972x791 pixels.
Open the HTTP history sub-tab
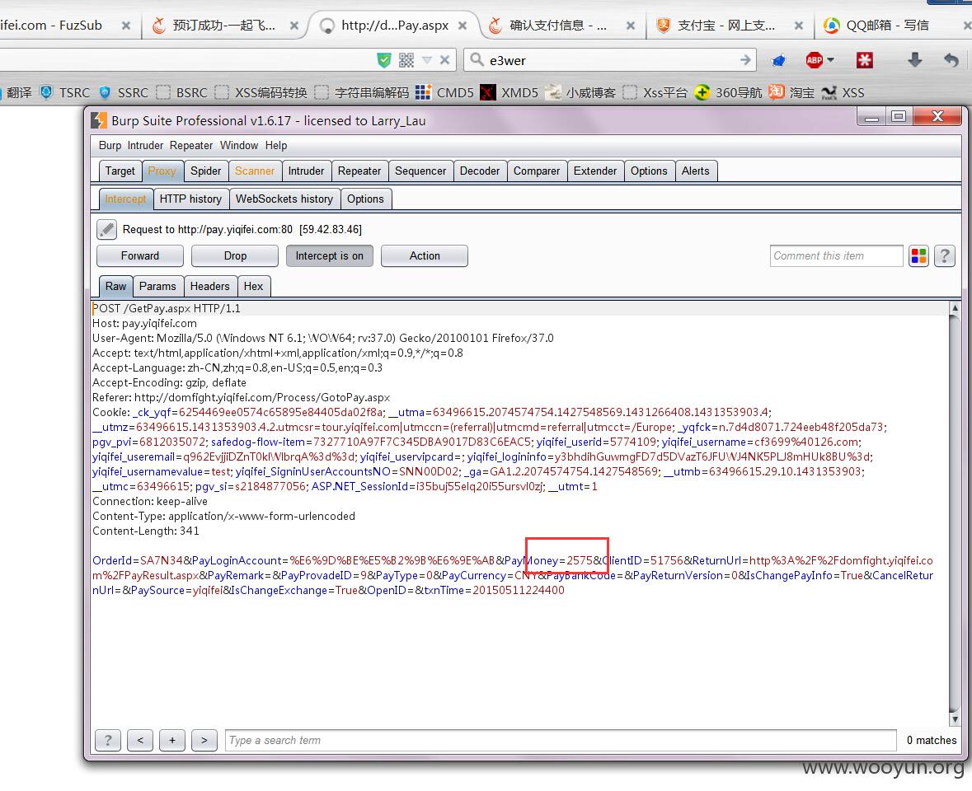pos(190,199)
